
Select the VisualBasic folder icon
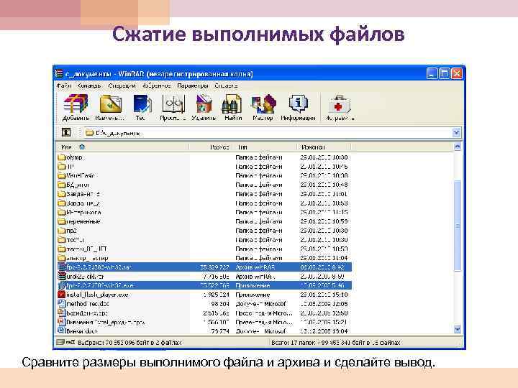(x=62, y=175)
